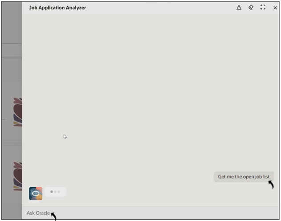Select the "Get me the open job list" message
This screenshot has width=281, height=221.
pyautogui.click(x=243, y=177)
